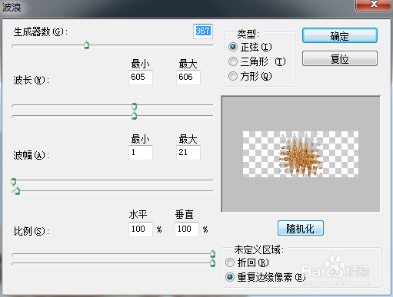
Task: Click the 比例 垂直 percentage field
Action: (x=187, y=229)
